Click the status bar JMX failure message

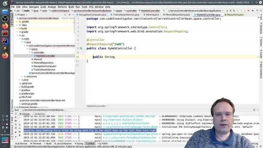(x=73, y=147)
